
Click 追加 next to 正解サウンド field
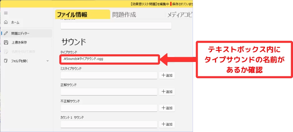coord(167,92)
